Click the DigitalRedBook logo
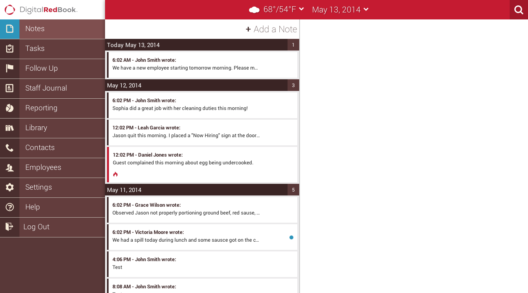The width and height of the screenshot is (528, 293). pos(41,10)
